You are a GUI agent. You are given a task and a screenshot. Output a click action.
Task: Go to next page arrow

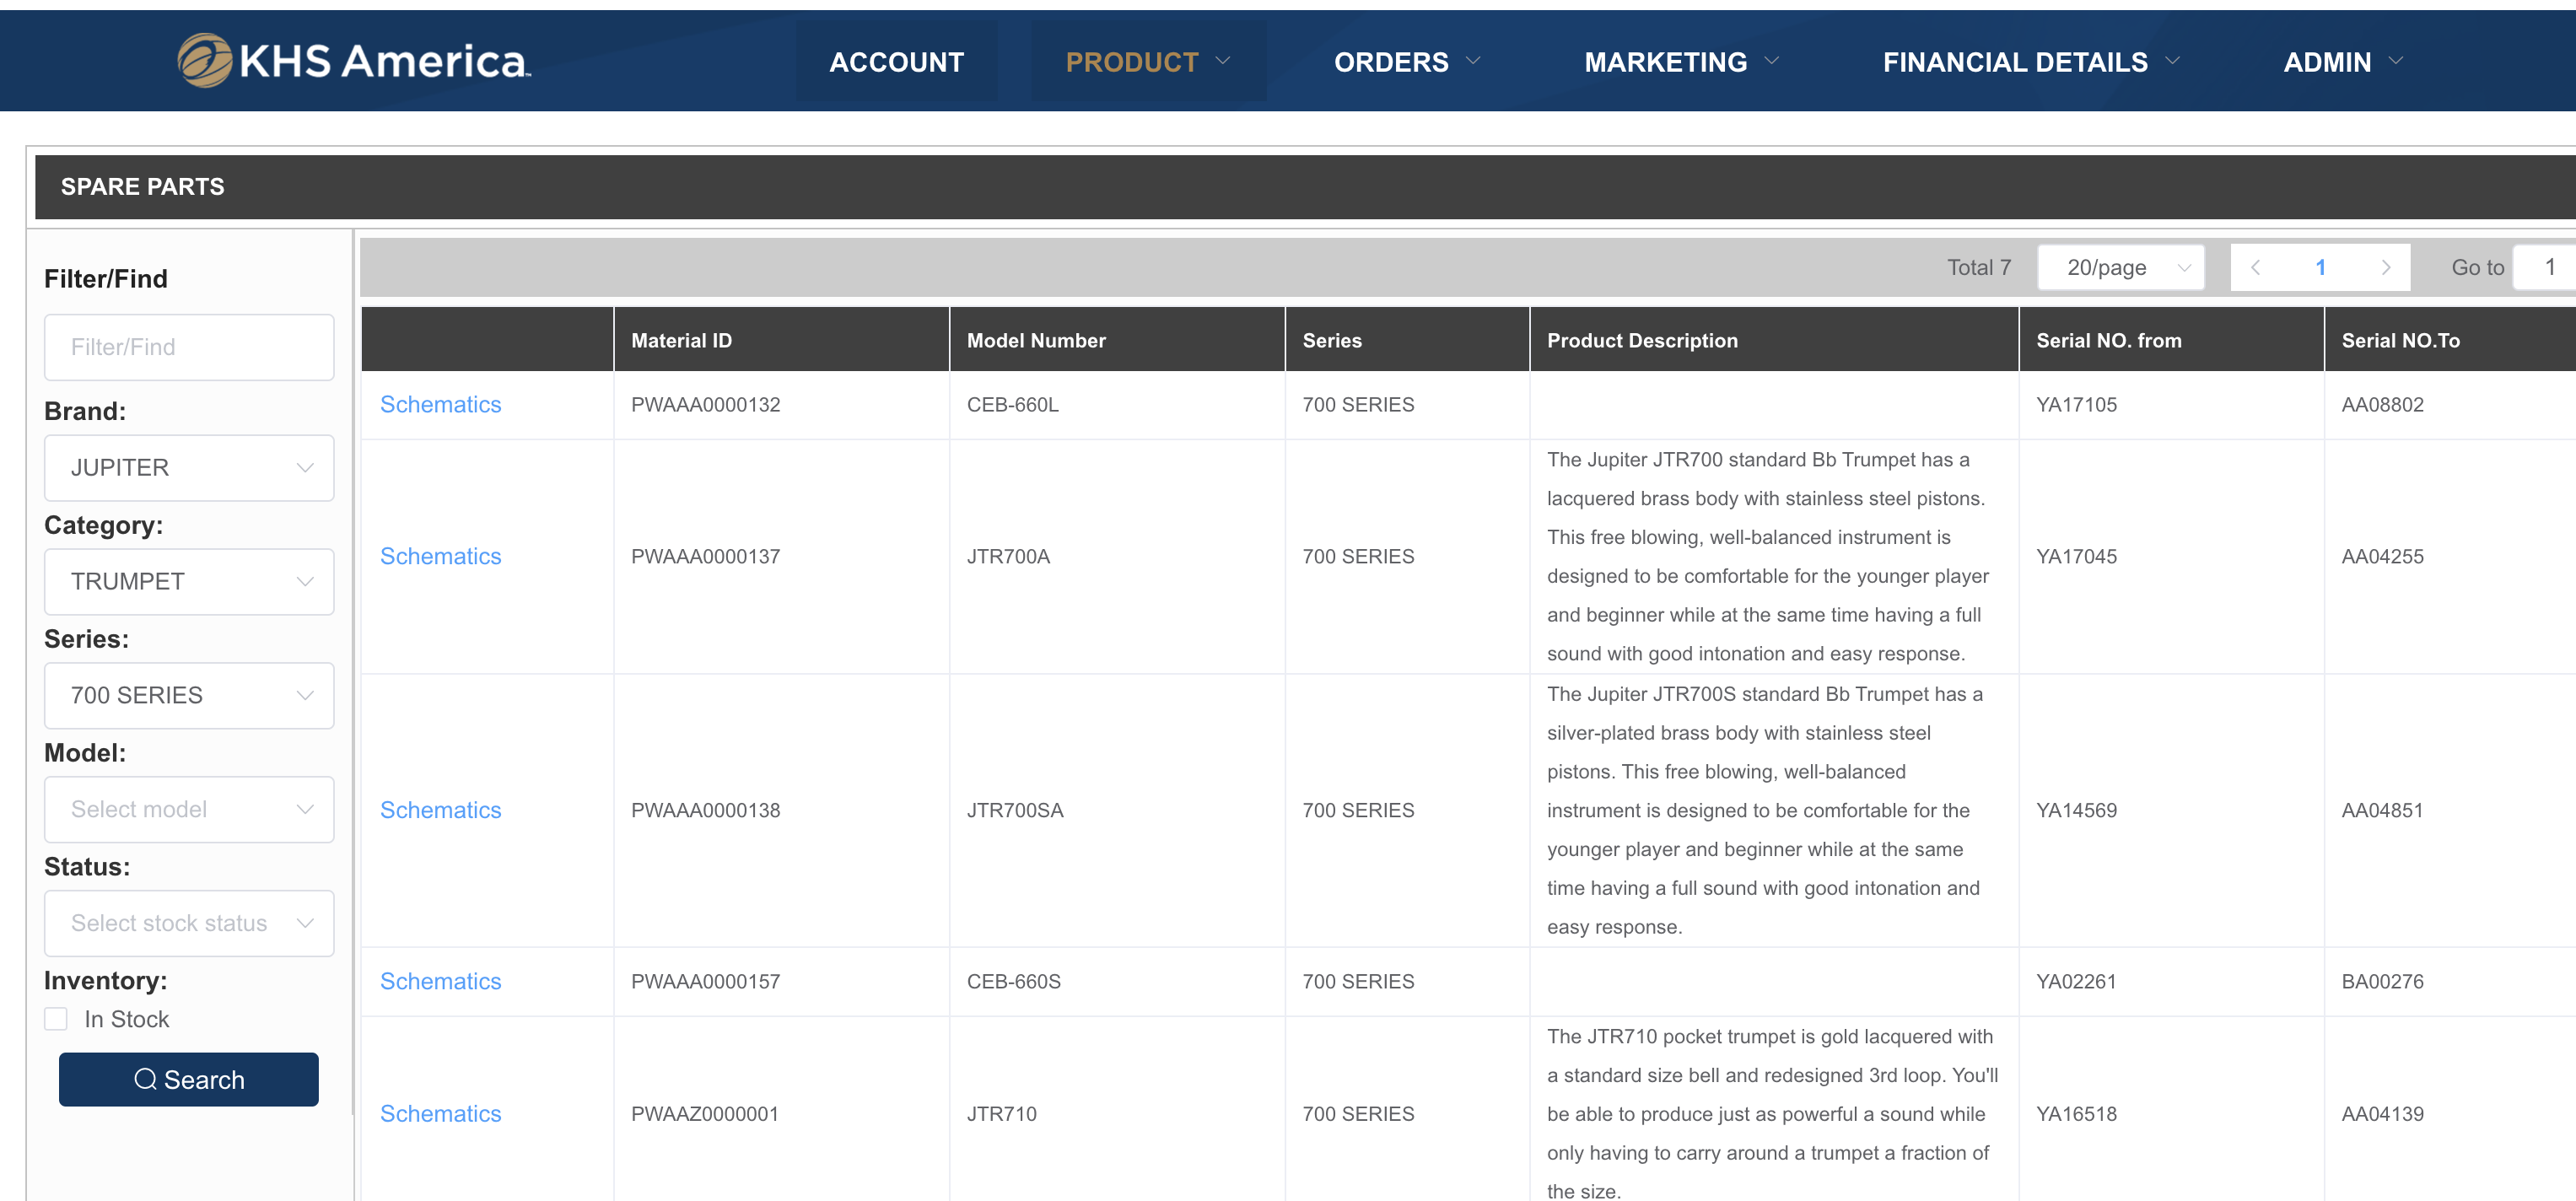click(2385, 267)
